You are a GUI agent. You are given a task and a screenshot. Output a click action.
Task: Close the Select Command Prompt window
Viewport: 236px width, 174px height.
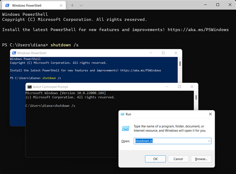point(192,87)
